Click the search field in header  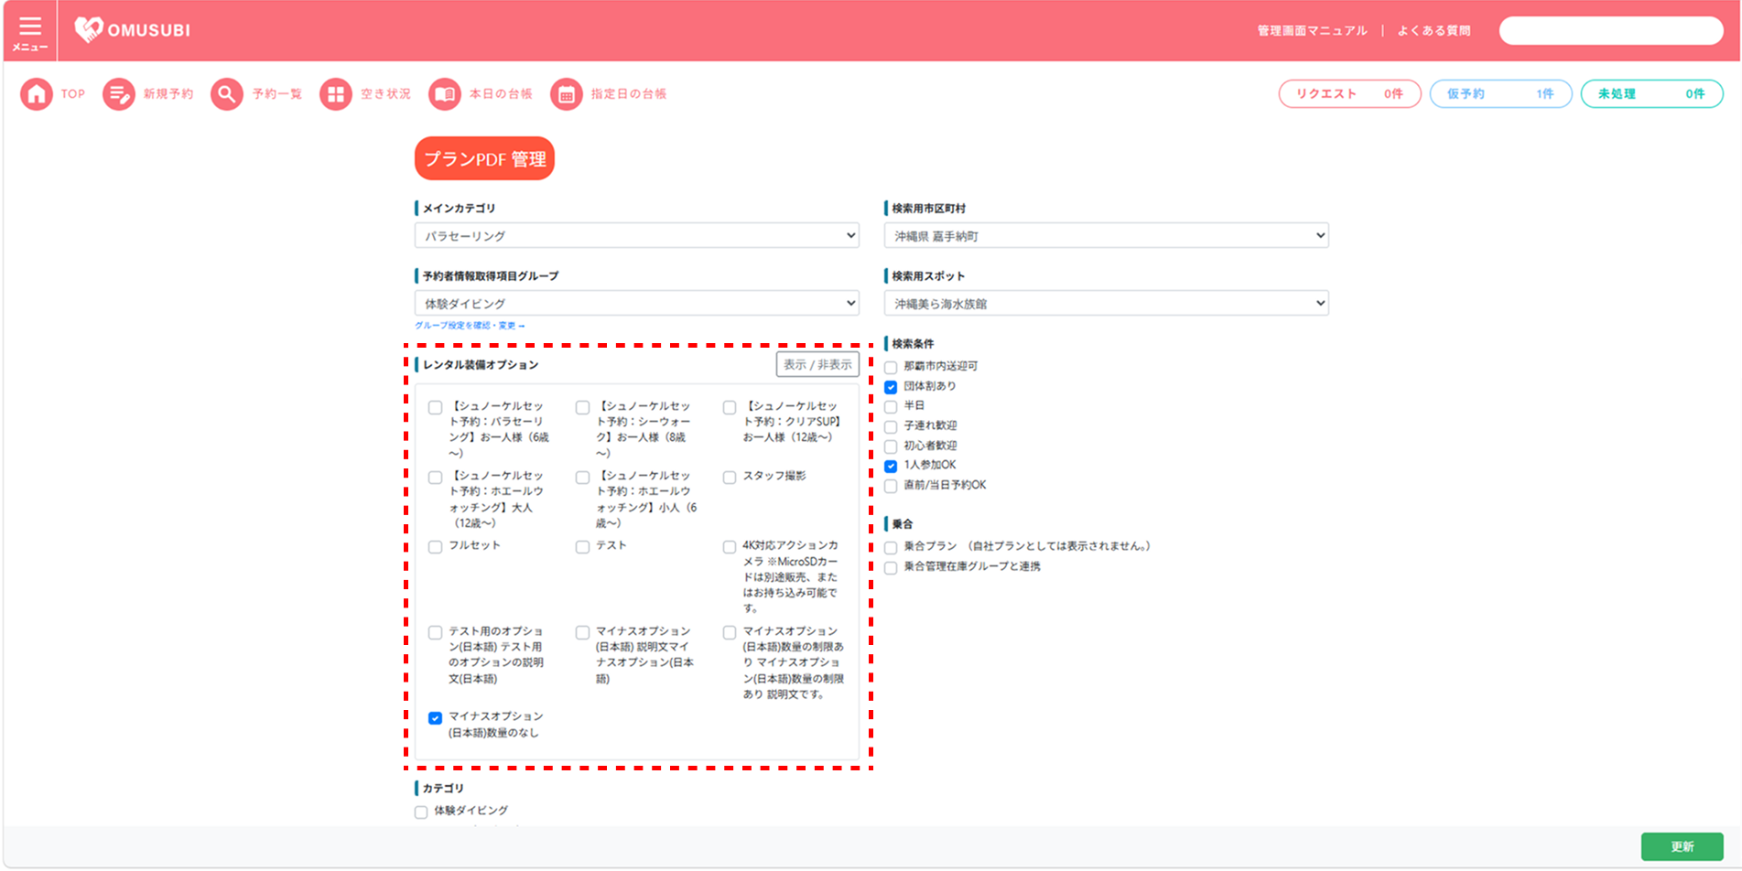[x=1611, y=31]
